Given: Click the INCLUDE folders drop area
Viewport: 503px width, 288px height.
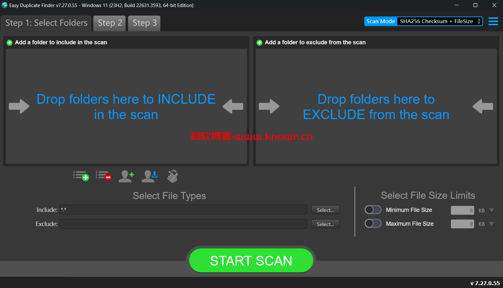Looking at the screenshot, I should coord(126,107).
